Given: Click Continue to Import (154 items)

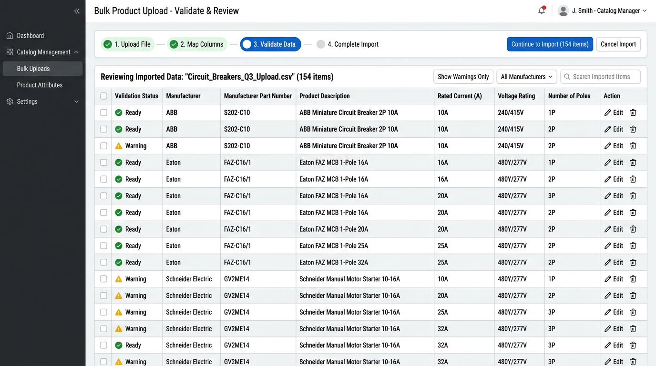Looking at the screenshot, I should pos(550,44).
